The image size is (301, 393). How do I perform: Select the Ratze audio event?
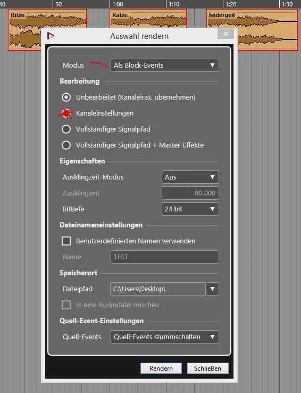(x=148, y=19)
